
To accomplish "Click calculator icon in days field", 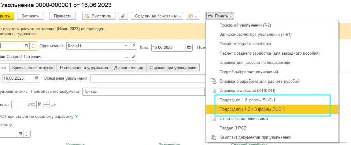I will click(40, 104).
